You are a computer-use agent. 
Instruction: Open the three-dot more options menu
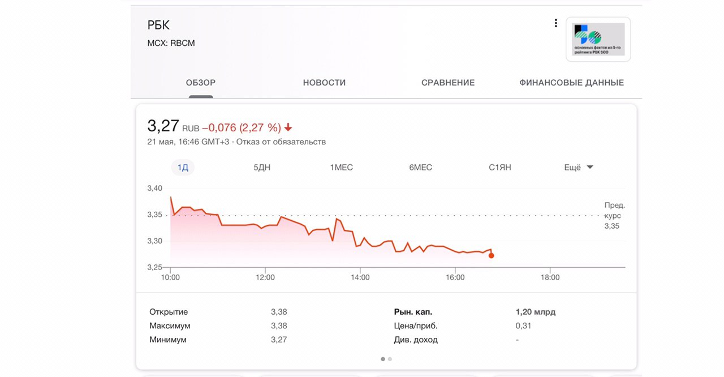click(556, 23)
